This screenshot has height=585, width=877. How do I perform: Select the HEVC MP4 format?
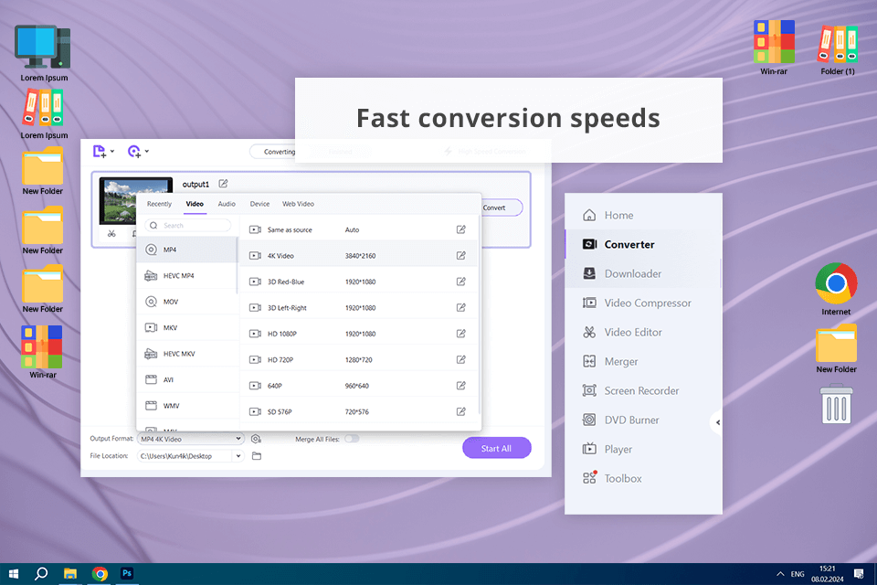tap(187, 275)
